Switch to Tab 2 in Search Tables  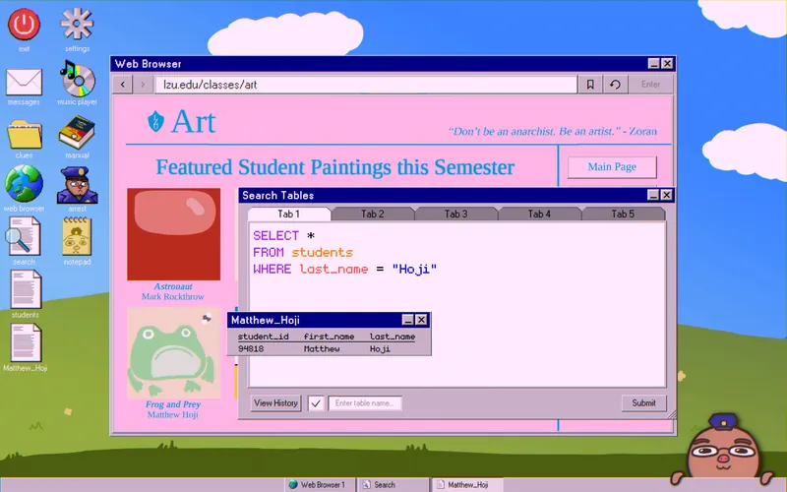[373, 214]
